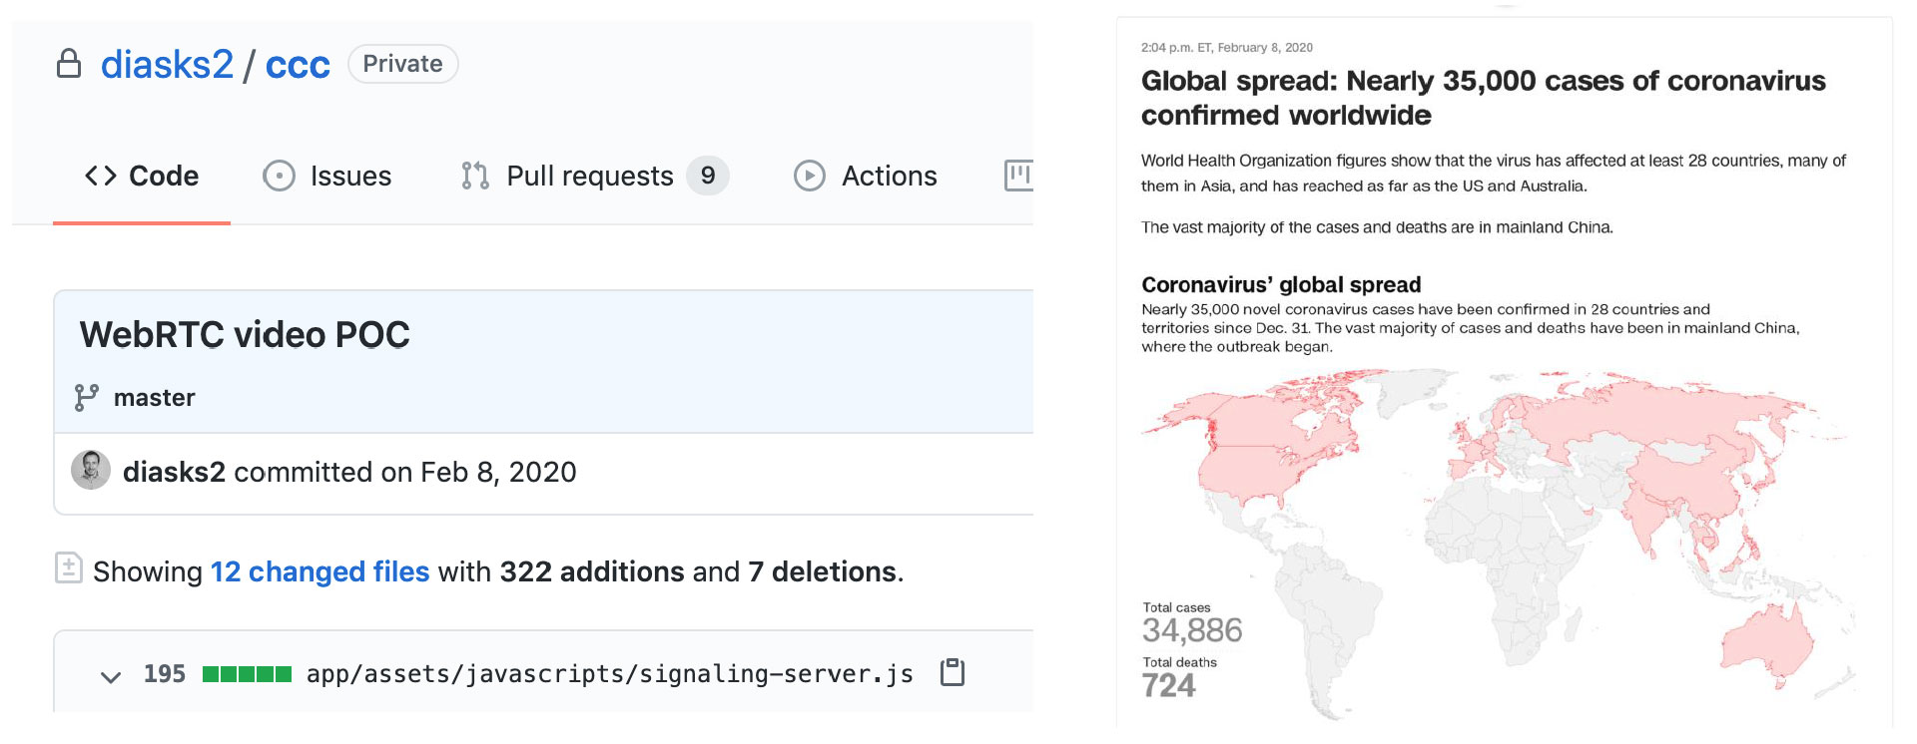This screenshot has width=1917, height=744.
Task: Select the master branch label
Action: click(154, 398)
